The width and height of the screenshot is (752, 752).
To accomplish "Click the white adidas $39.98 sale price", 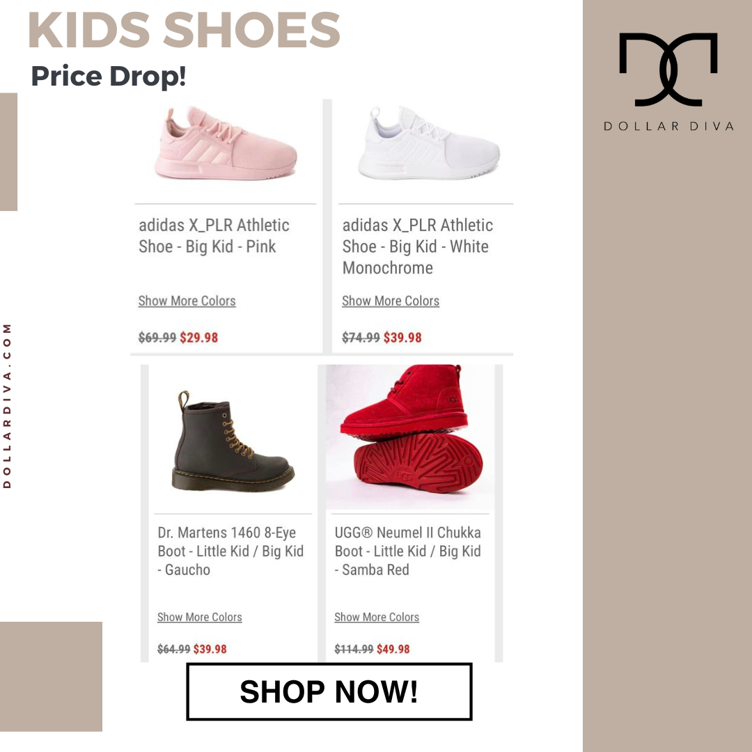I will pos(402,338).
